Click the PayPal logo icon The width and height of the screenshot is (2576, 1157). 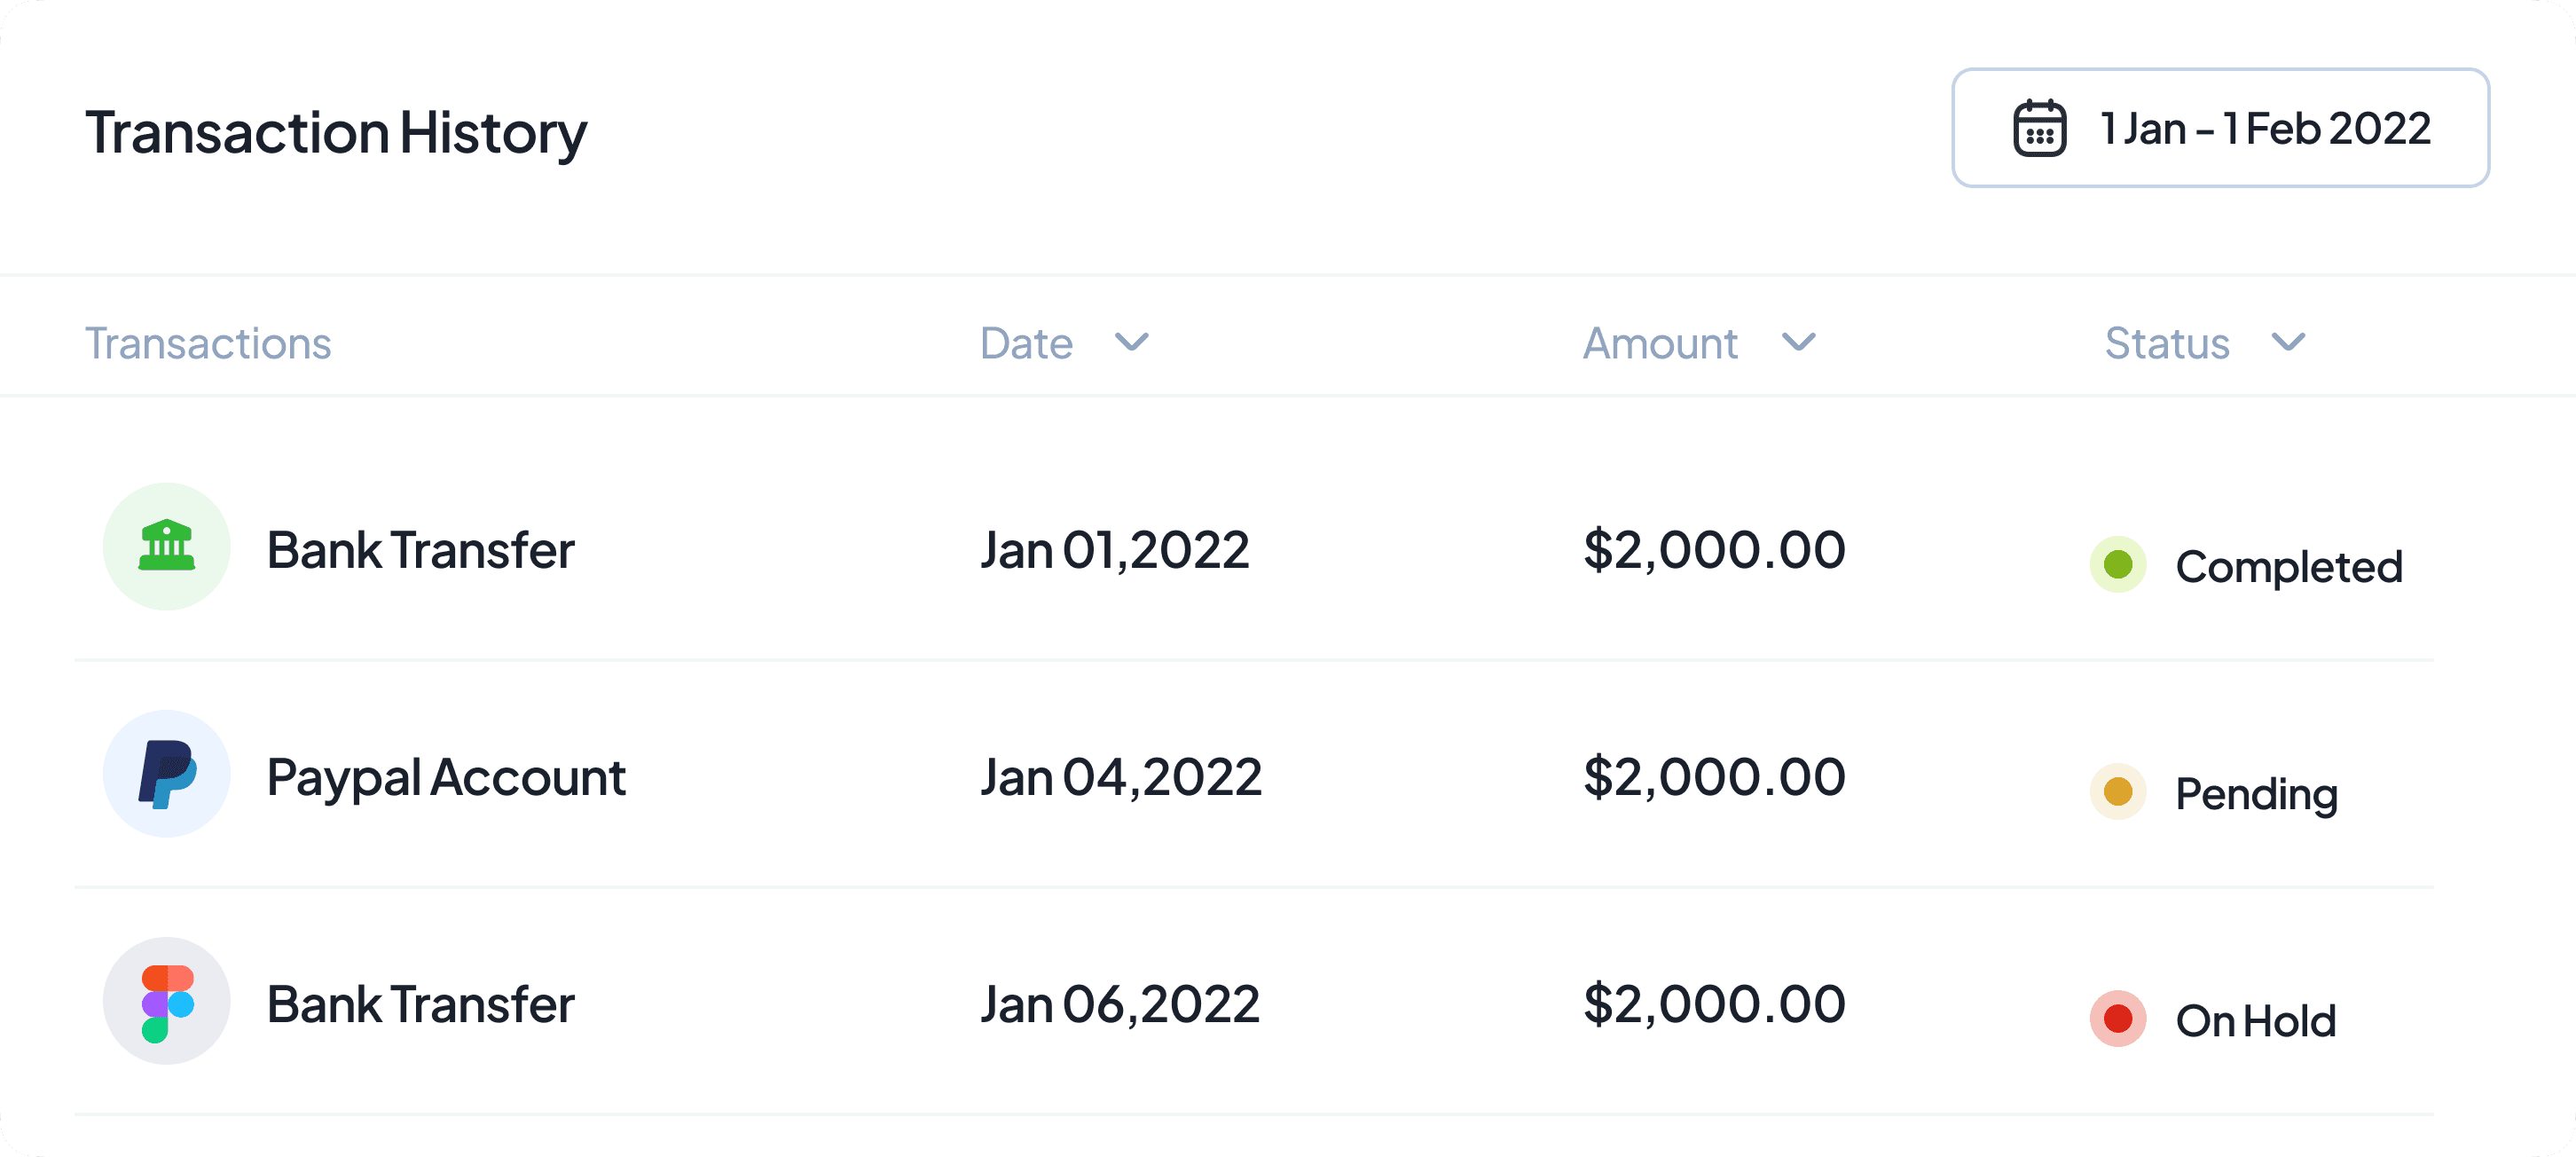(x=166, y=774)
